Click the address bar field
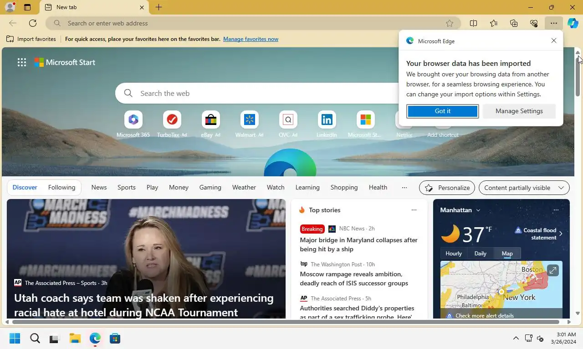583x349 pixels. pos(253,23)
